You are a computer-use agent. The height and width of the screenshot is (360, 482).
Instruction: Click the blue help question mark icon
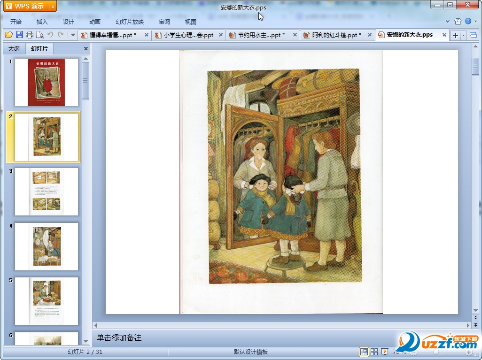(x=468, y=21)
